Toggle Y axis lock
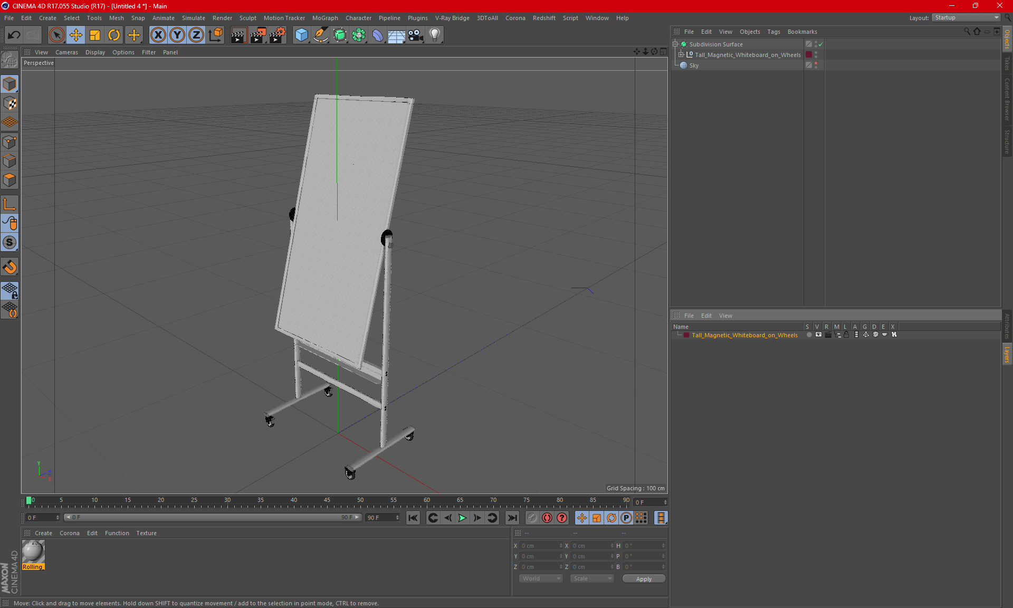Viewport: 1013px width, 608px height. 177,35
